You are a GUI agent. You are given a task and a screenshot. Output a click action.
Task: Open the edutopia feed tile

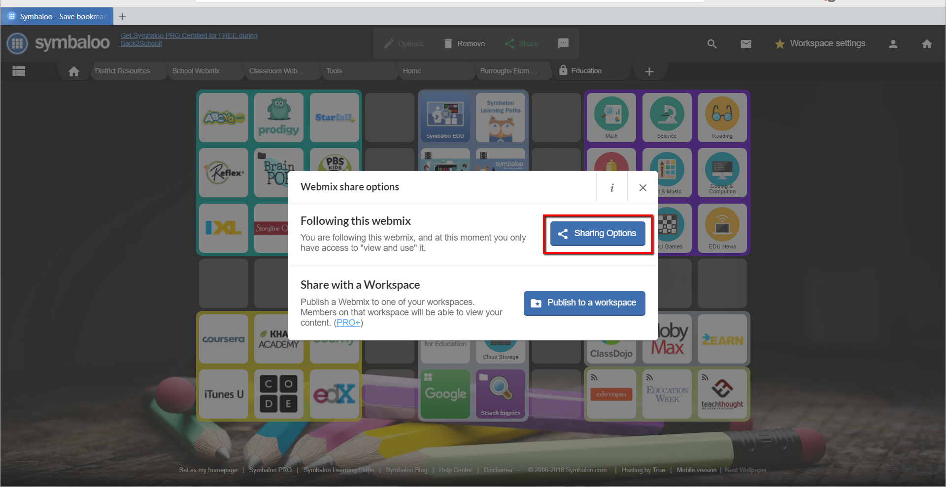(611, 394)
